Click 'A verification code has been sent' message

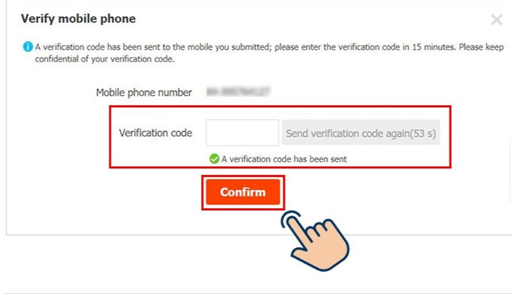[284, 159]
